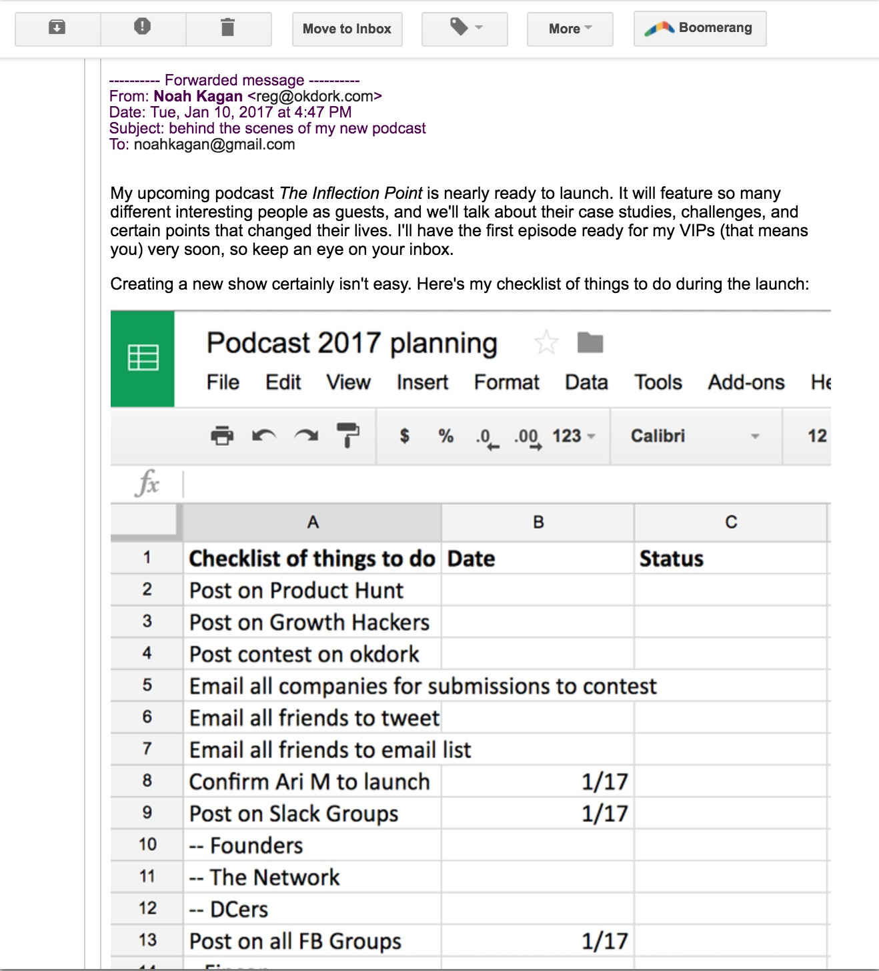Open the Edit menu
Viewport: 879px width, 971px height.
283,382
